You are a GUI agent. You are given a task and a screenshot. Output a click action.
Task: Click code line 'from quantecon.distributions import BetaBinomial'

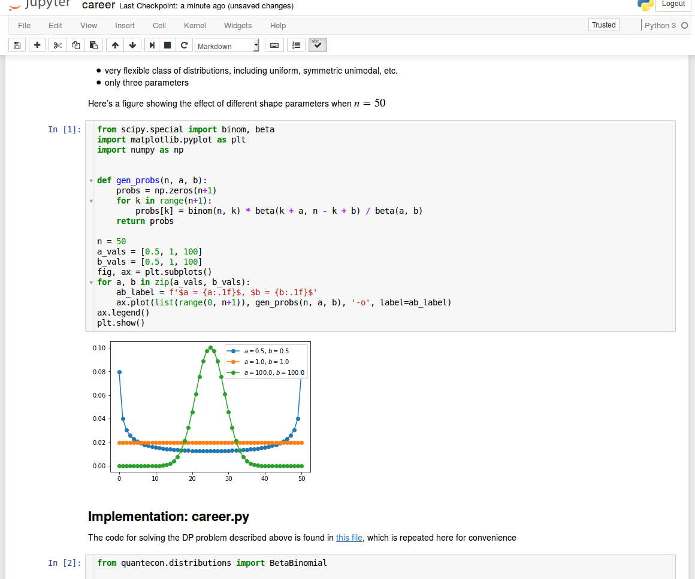[212, 563]
